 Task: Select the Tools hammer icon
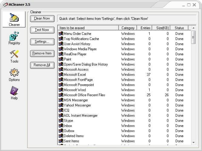(14, 55)
